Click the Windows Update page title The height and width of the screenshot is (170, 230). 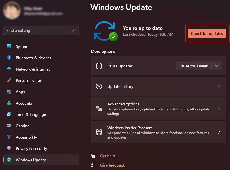pos(121,7)
